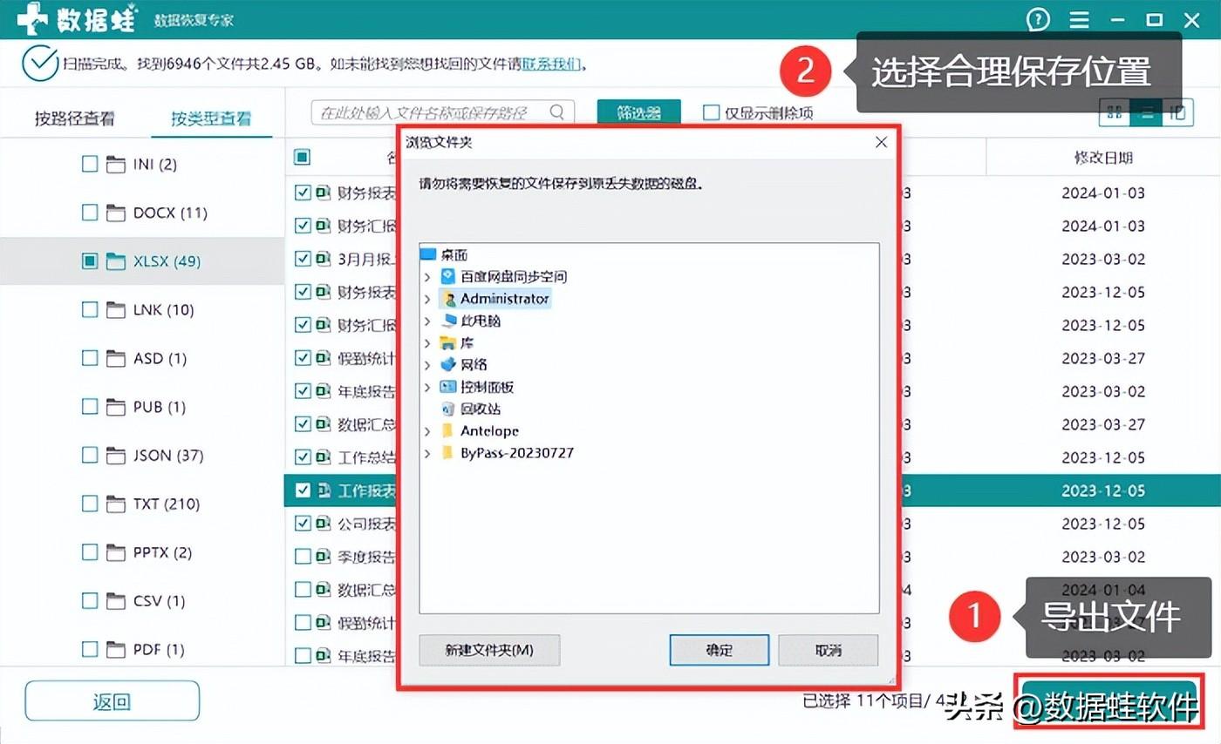Click the 2024-01-04 date cell
Screen dimensions: 1221x744
(x=1103, y=590)
